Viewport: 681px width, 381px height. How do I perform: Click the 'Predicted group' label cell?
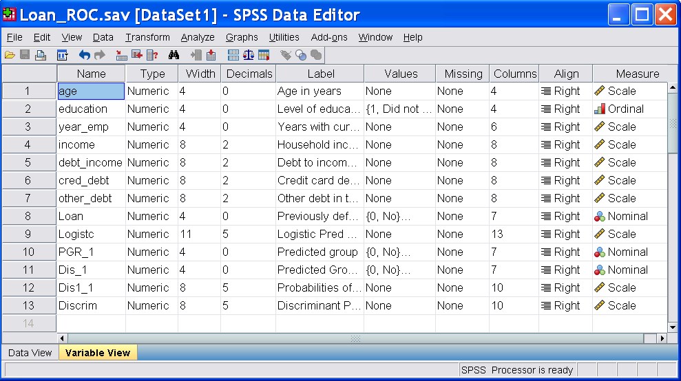point(320,252)
